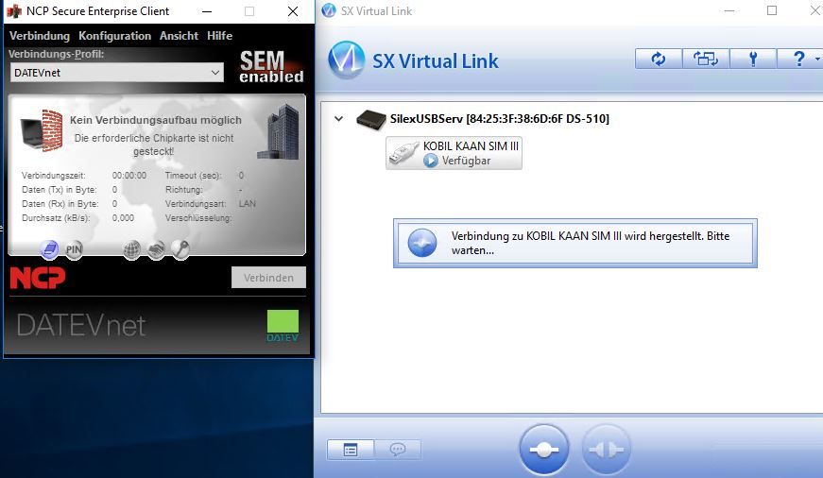Maximize the SX Virtual Link window
Viewport: 823px width, 478px height.
772,10
